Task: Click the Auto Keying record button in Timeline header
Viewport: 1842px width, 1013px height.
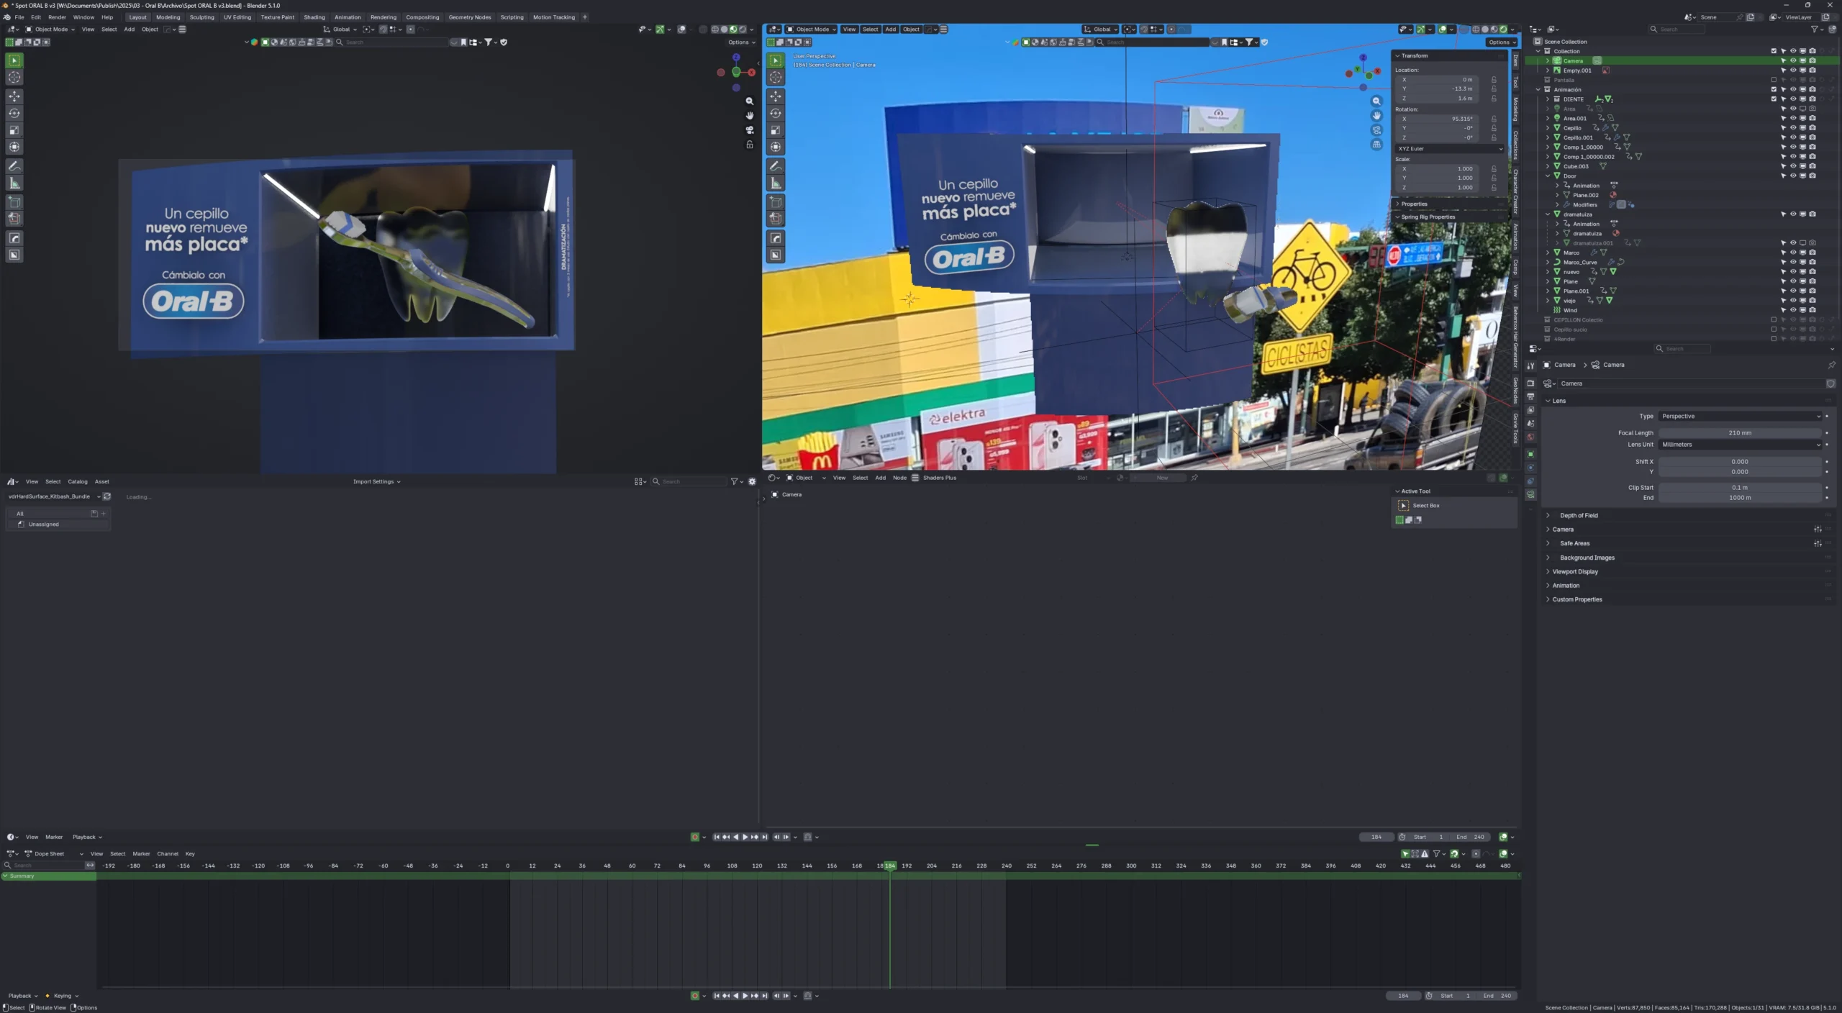Action: [x=694, y=837]
